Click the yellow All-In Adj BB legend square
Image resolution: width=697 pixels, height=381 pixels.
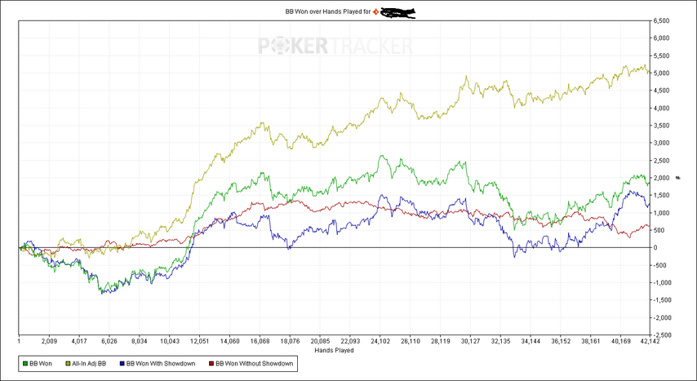pos(68,363)
